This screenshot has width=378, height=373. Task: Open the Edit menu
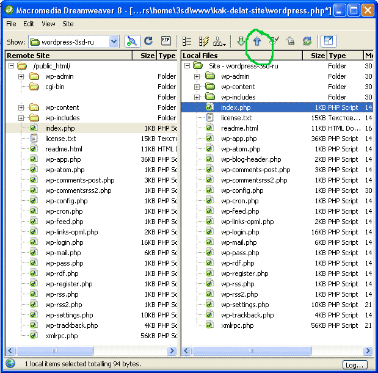pos(29,24)
